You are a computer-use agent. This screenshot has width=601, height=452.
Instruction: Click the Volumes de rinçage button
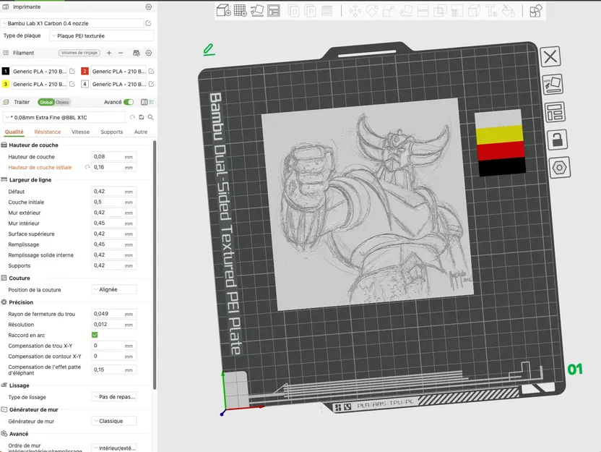pyautogui.click(x=78, y=53)
